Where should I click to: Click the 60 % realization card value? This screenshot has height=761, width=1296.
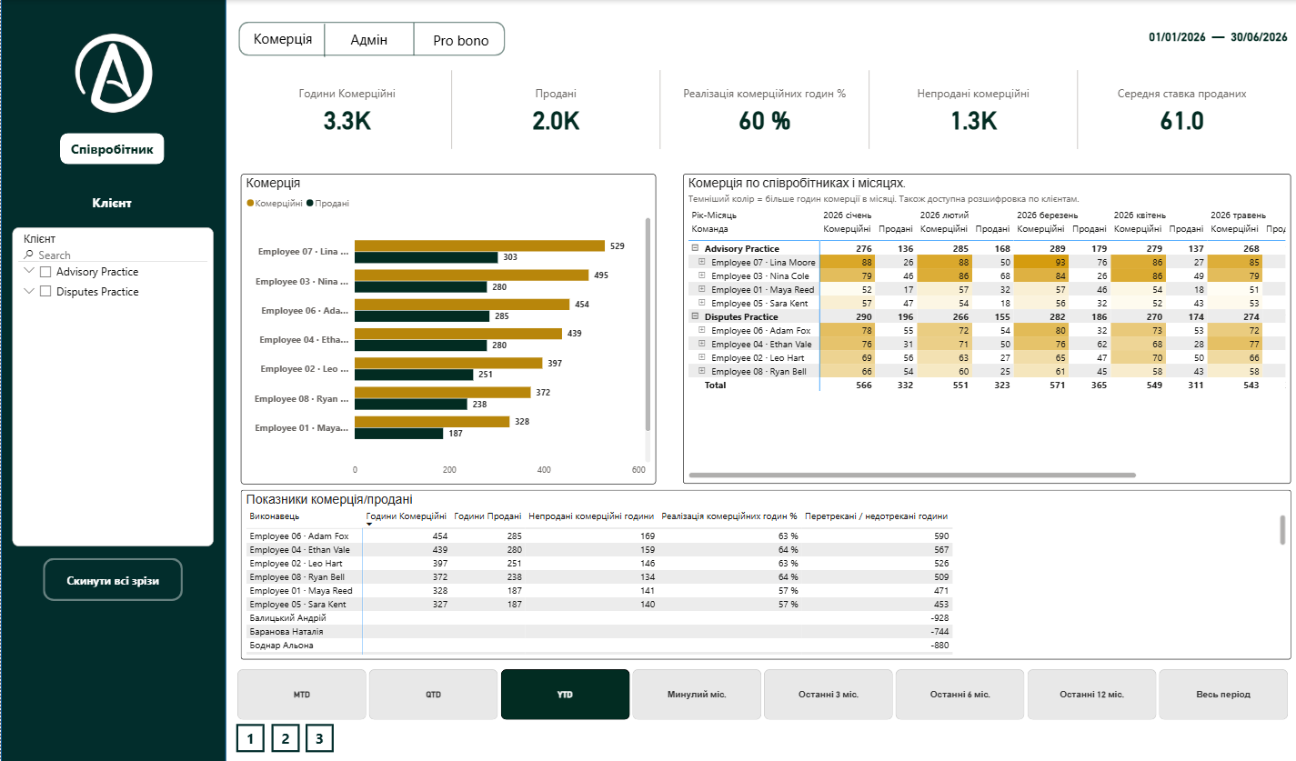765,121
